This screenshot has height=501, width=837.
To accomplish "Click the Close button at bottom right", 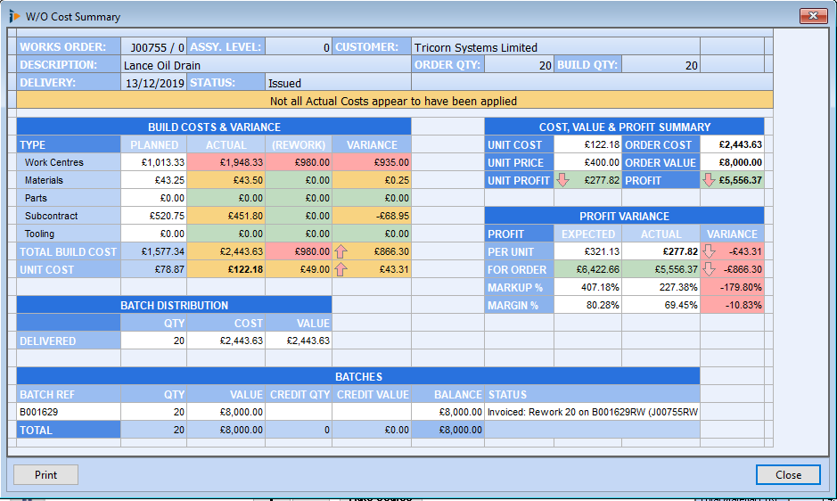I will click(x=787, y=475).
